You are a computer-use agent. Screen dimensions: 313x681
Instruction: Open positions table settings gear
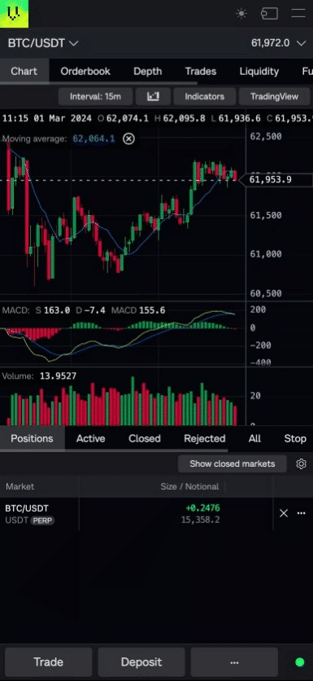click(x=301, y=464)
